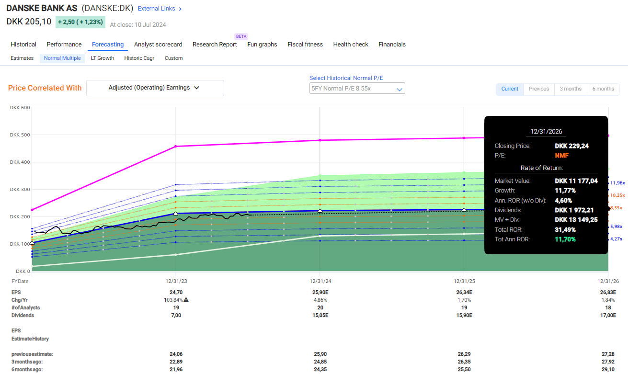Open the Fiscal fitness tab
Screen dimensions: 628x374
click(x=305, y=44)
